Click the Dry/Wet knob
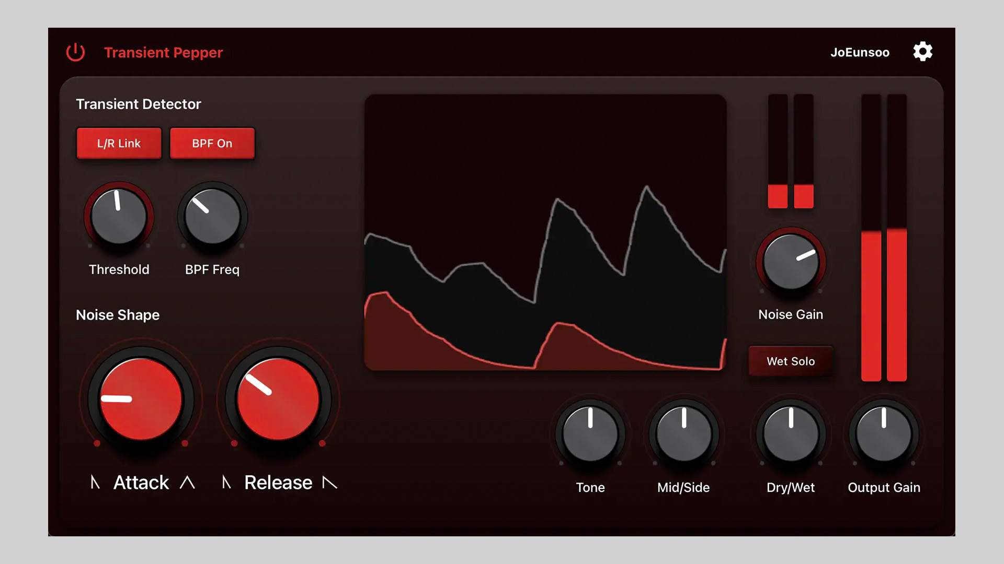This screenshot has height=564, width=1004. [x=791, y=434]
